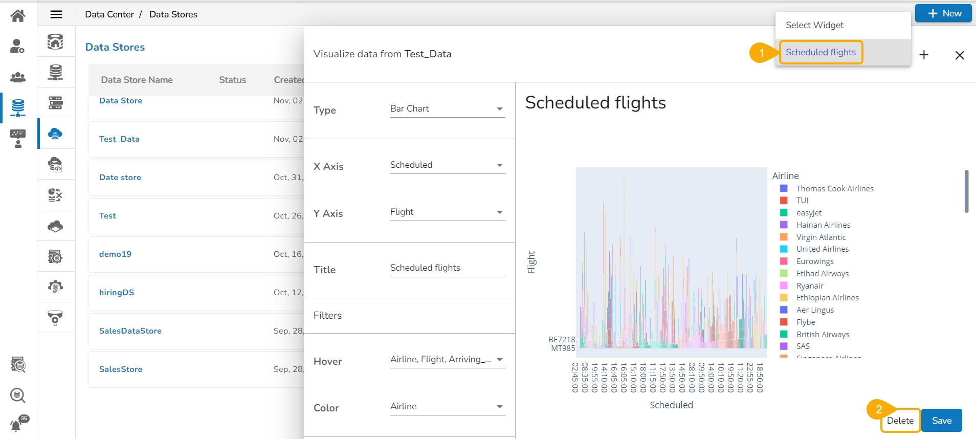The image size is (976, 439).
Task: Open the first Data Store row link
Action: [x=121, y=101]
